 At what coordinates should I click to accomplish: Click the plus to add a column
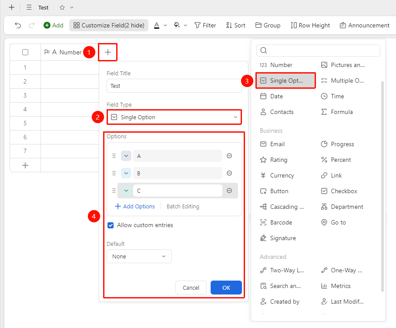(x=108, y=52)
